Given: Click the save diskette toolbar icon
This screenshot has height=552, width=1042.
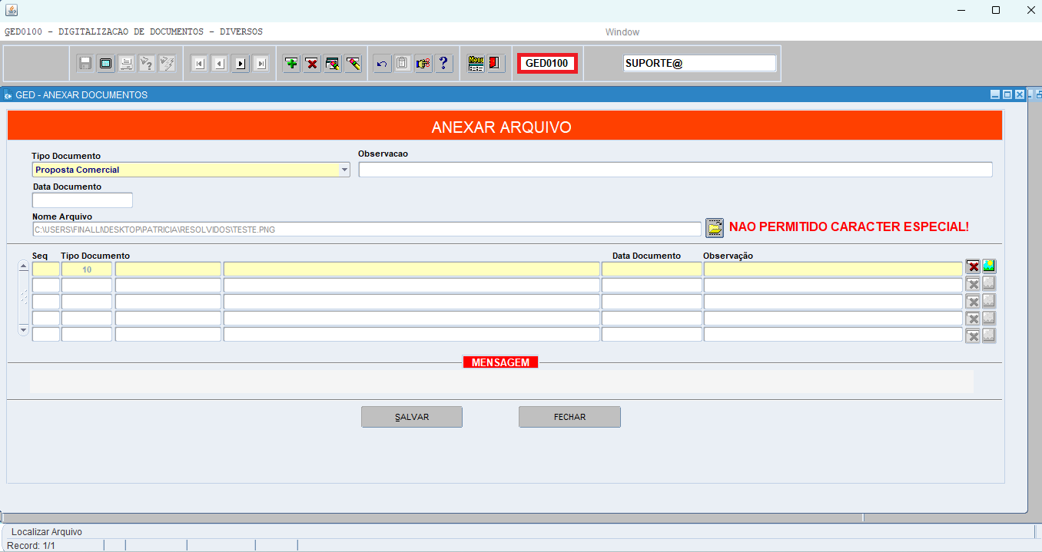Looking at the screenshot, I should (85, 63).
